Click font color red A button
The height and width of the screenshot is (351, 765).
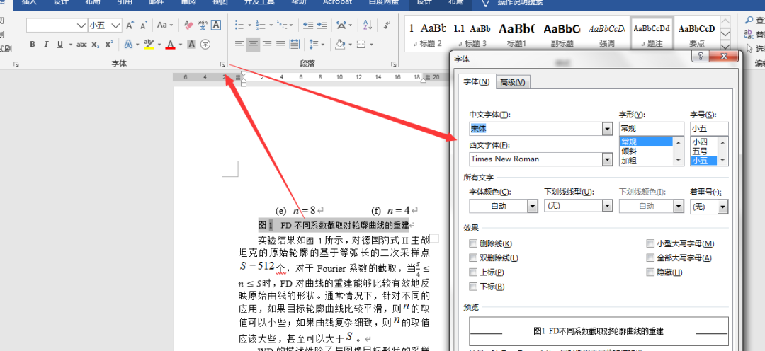170,45
